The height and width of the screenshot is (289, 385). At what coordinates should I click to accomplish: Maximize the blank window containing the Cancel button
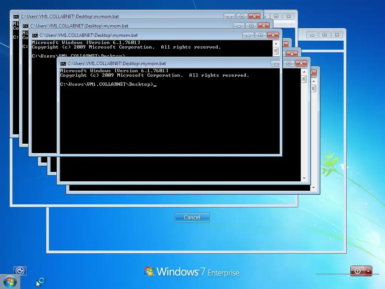coord(324,35)
